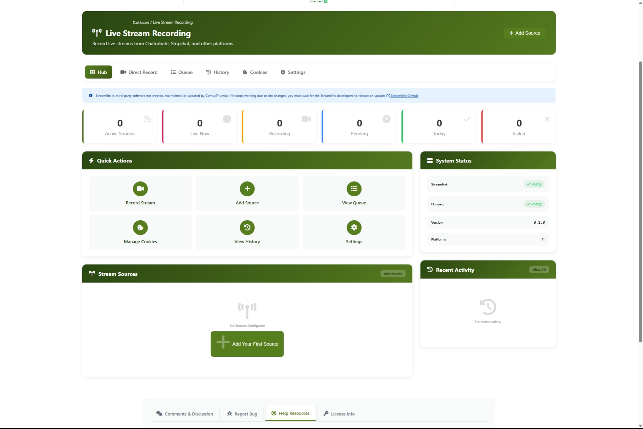Click the Manage Cookies cookie icon
Screen dimensions: 643x429
[140, 228]
